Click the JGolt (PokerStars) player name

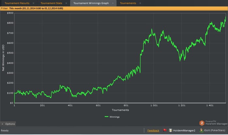pyautogui.click(x=214, y=130)
